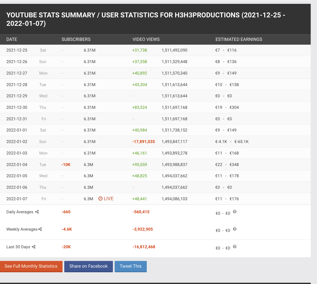Click the Daily Averages label
The height and width of the screenshot is (284, 317).
tap(20, 212)
